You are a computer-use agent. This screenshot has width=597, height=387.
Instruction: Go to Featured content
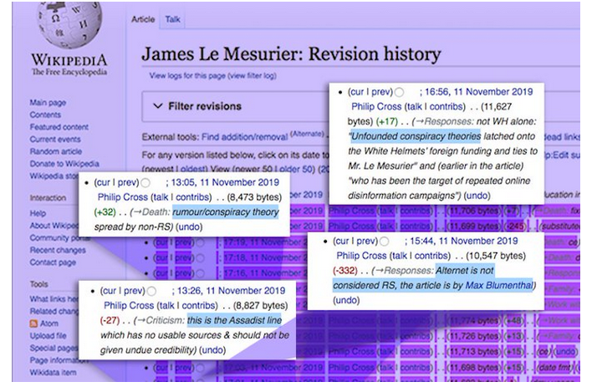[x=59, y=127]
